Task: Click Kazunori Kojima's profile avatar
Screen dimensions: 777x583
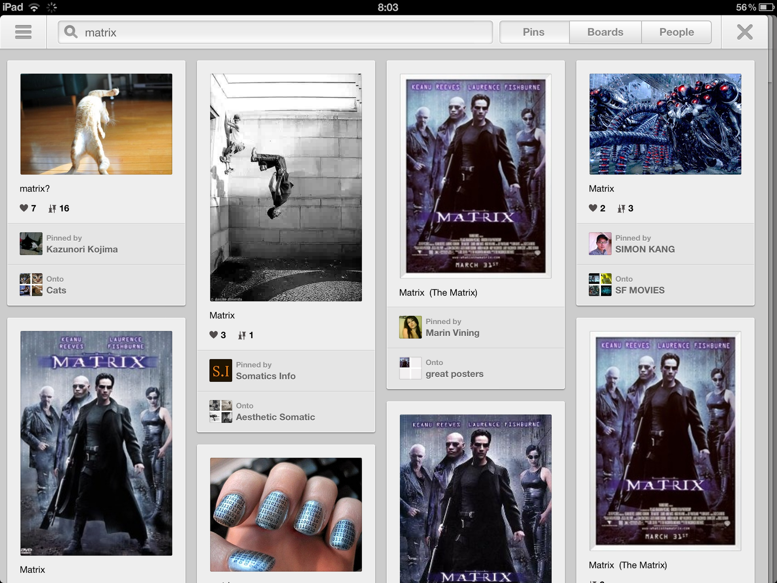Action: (31, 243)
